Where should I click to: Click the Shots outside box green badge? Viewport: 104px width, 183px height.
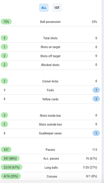[x=4, y=124]
